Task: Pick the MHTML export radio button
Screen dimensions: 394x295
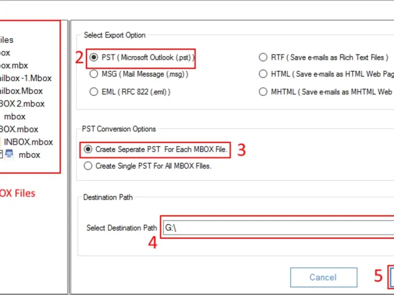Action: tap(263, 91)
